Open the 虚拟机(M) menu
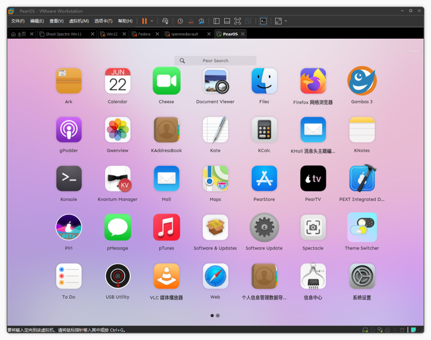The image size is (431, 340). coord(79,21)
